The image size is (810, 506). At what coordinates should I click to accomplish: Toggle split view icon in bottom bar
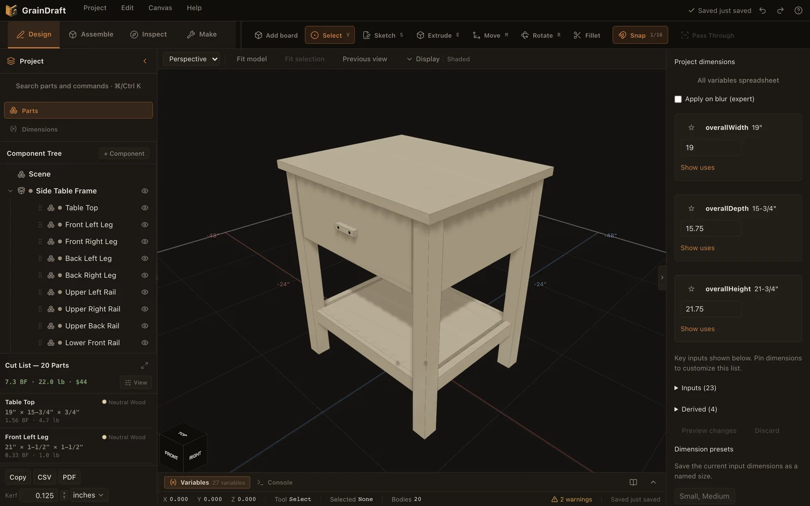(633, 482)
